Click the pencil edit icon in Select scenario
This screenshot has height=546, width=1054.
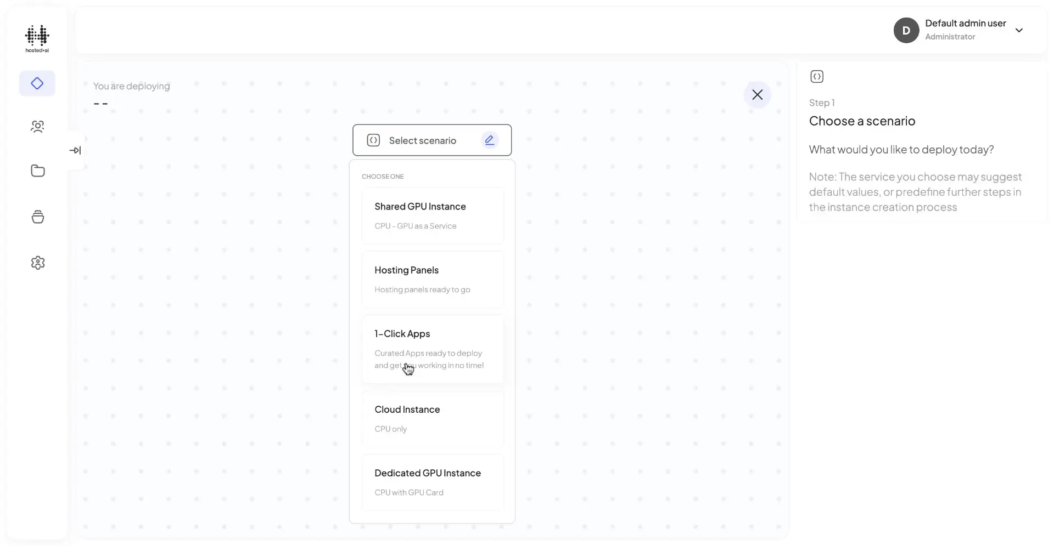click(489, 140)
